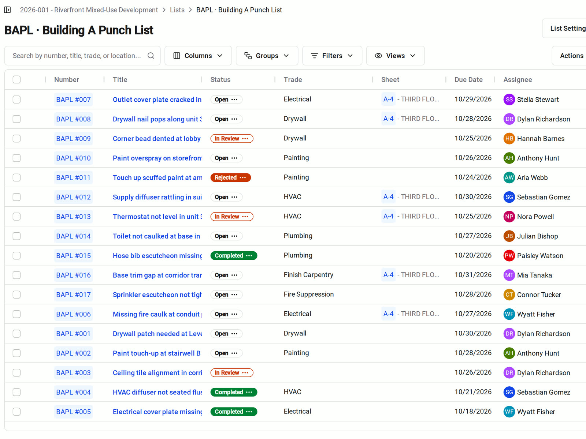586x439 pixels.
Task: Open the Views dropdown arrow
Action: (413, 56)
